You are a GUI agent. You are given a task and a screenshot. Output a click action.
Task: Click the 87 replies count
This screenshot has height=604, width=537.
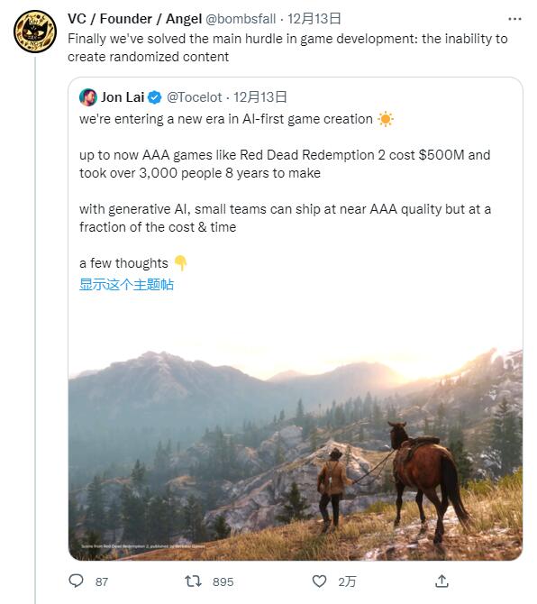(102, 581)
